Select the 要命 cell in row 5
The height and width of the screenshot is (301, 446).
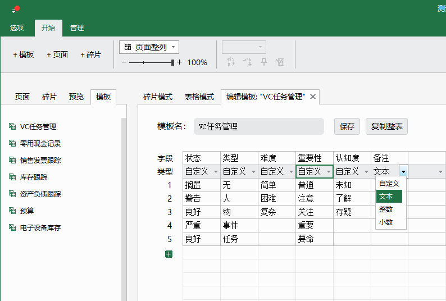click(315, 239)
